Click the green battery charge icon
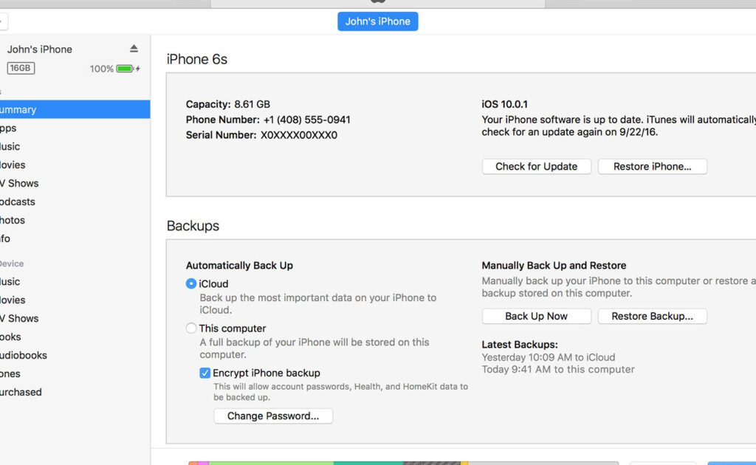This screenshot has height=465, width=756. pyautogui.click(x=125, y=69)
